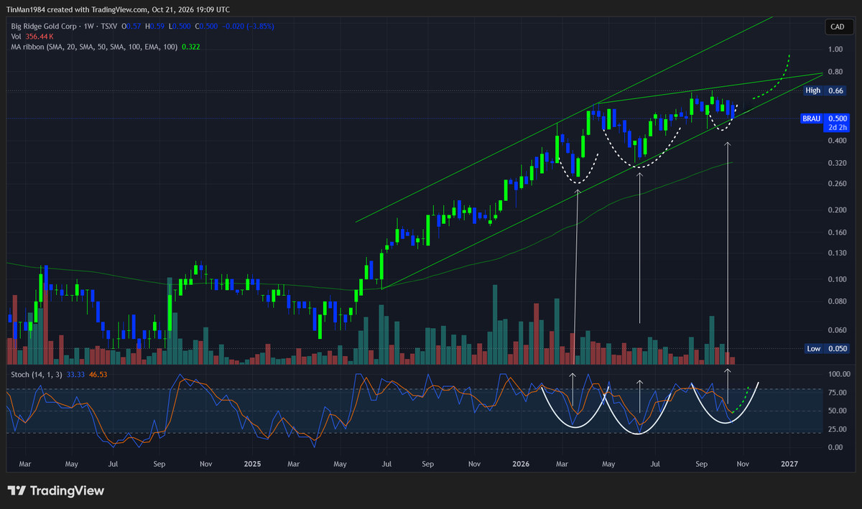The image size is (862, 509).
Task: Click the 75.00 Stoch axis label
Action: tap(838, 393)
